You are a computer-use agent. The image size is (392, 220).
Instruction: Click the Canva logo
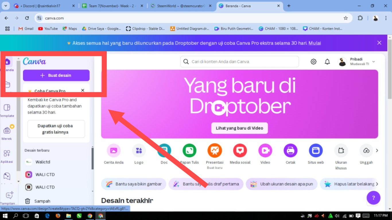[34, 61]
